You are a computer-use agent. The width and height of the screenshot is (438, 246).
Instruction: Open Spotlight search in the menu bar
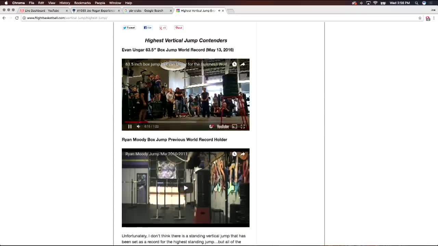416,3
